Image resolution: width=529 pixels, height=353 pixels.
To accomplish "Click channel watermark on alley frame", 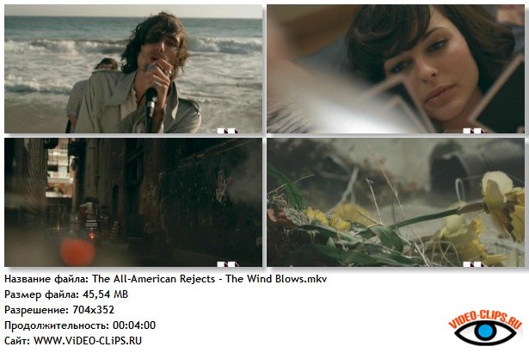I will pyautogui.click(x=228, y=263).
